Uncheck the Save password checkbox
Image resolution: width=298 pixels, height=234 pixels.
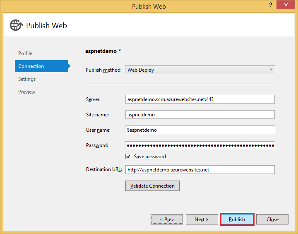tap(128, 157)
